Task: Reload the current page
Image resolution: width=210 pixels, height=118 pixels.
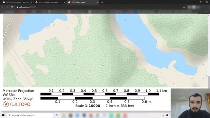Action: [x=12, y=7]
